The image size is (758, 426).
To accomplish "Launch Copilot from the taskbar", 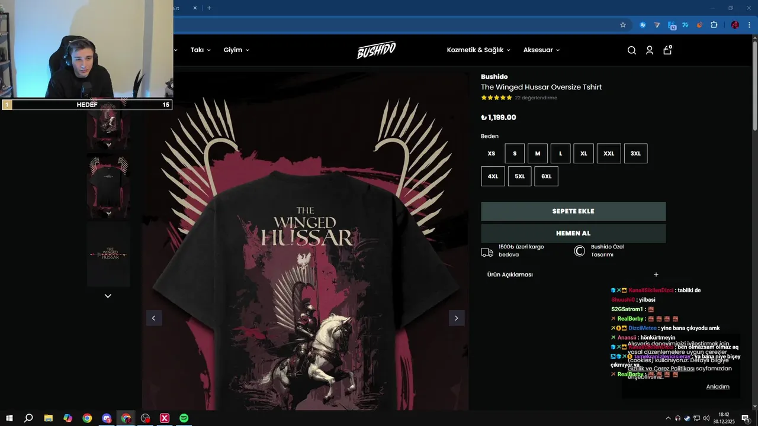I will (x=68, y=418).
